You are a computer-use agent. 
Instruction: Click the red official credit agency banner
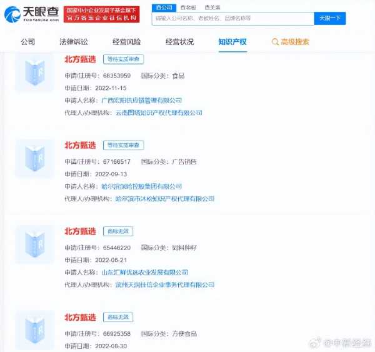pyautogui.click(x=101, y=14)
